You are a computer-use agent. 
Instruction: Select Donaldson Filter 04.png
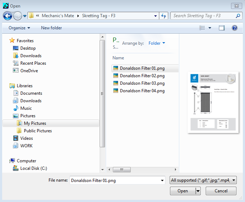(142, 91)
